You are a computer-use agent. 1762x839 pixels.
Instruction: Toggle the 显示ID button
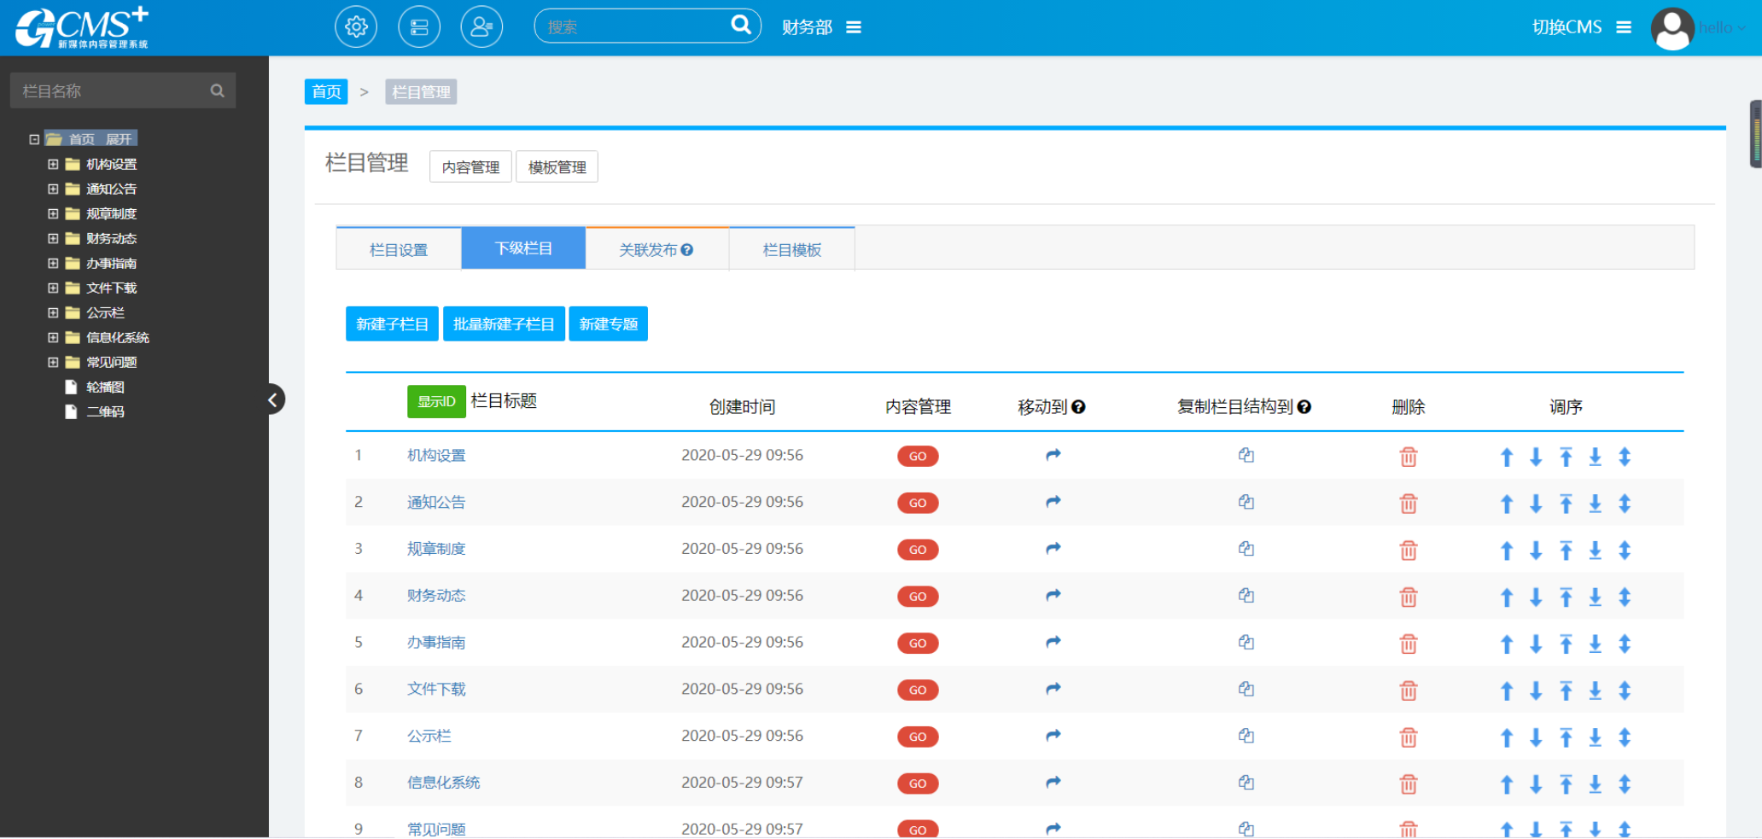pos(435,401)
